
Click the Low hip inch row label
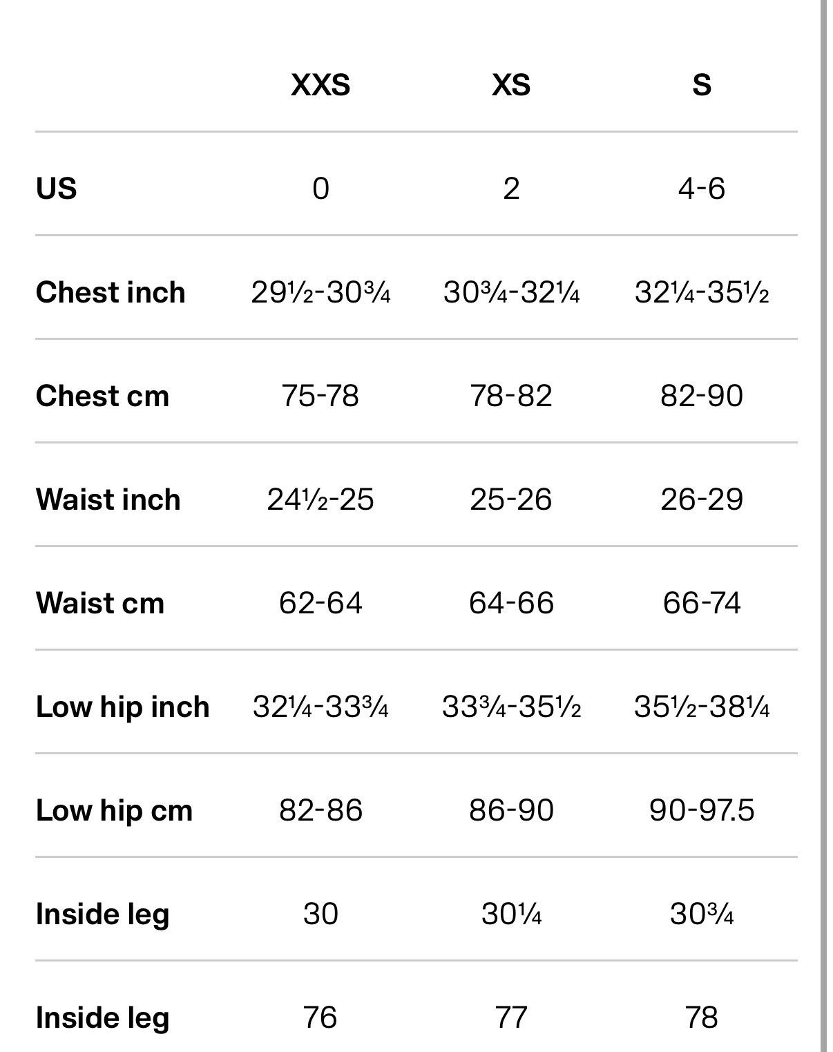point(122,707)
